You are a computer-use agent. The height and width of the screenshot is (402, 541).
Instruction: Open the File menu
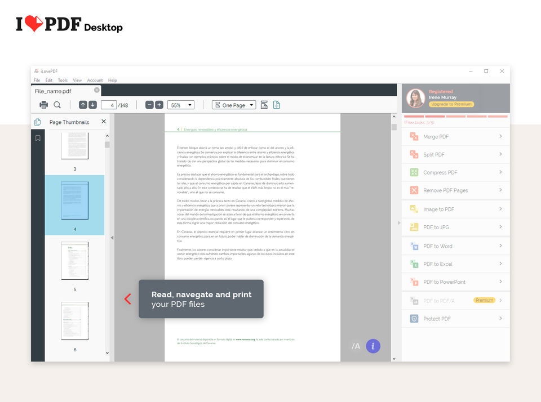coord(37,80)
